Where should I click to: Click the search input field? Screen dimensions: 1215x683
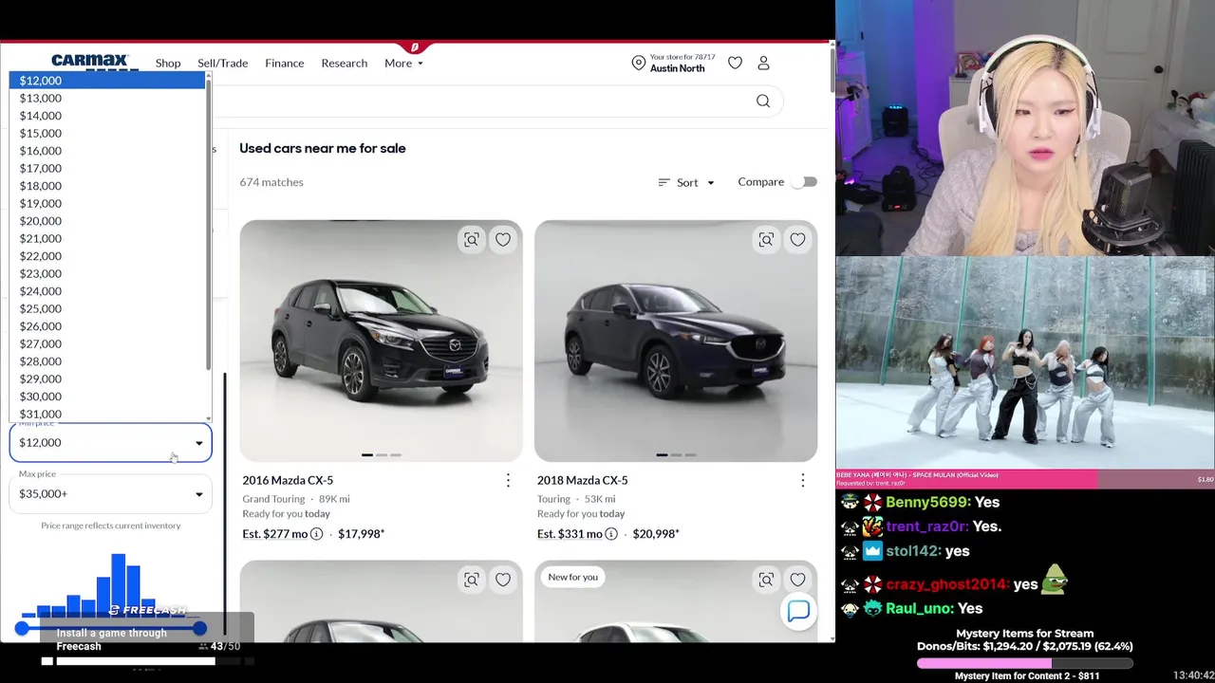[484, 102]
